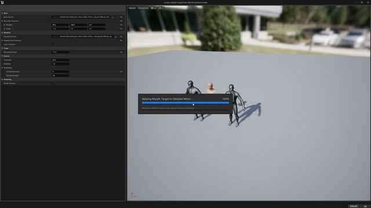Click the Cancel button at the bottom

(x=354, y=206)
